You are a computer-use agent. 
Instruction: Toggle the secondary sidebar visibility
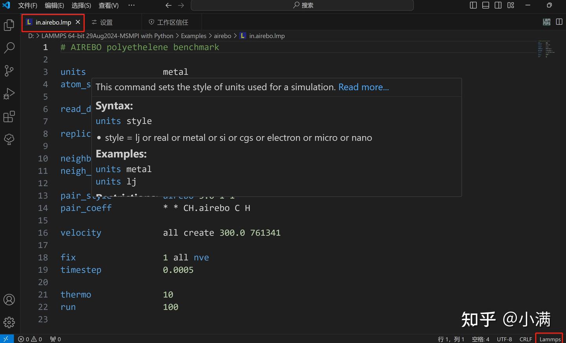498,5
